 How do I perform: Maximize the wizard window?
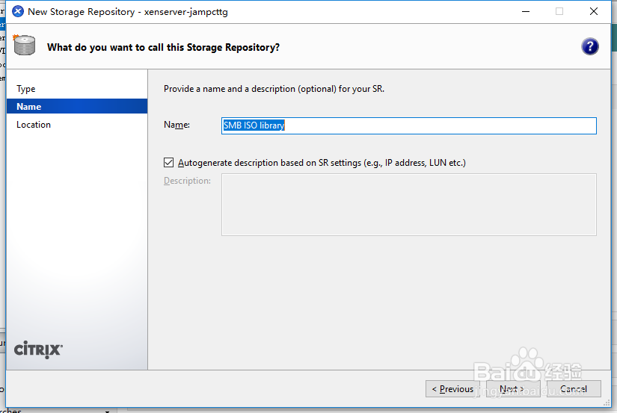tap(559, 11)
